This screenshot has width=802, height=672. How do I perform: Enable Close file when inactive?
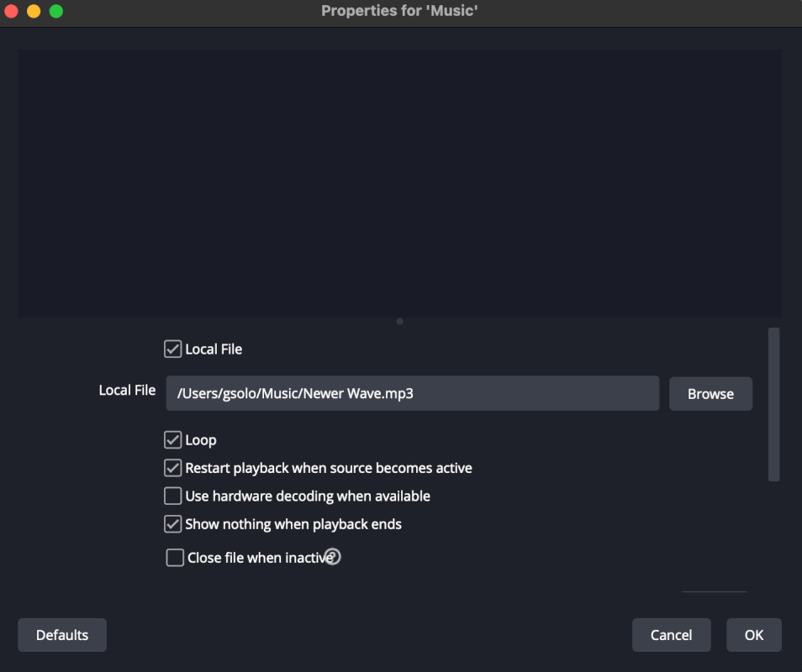click(175, 558)
